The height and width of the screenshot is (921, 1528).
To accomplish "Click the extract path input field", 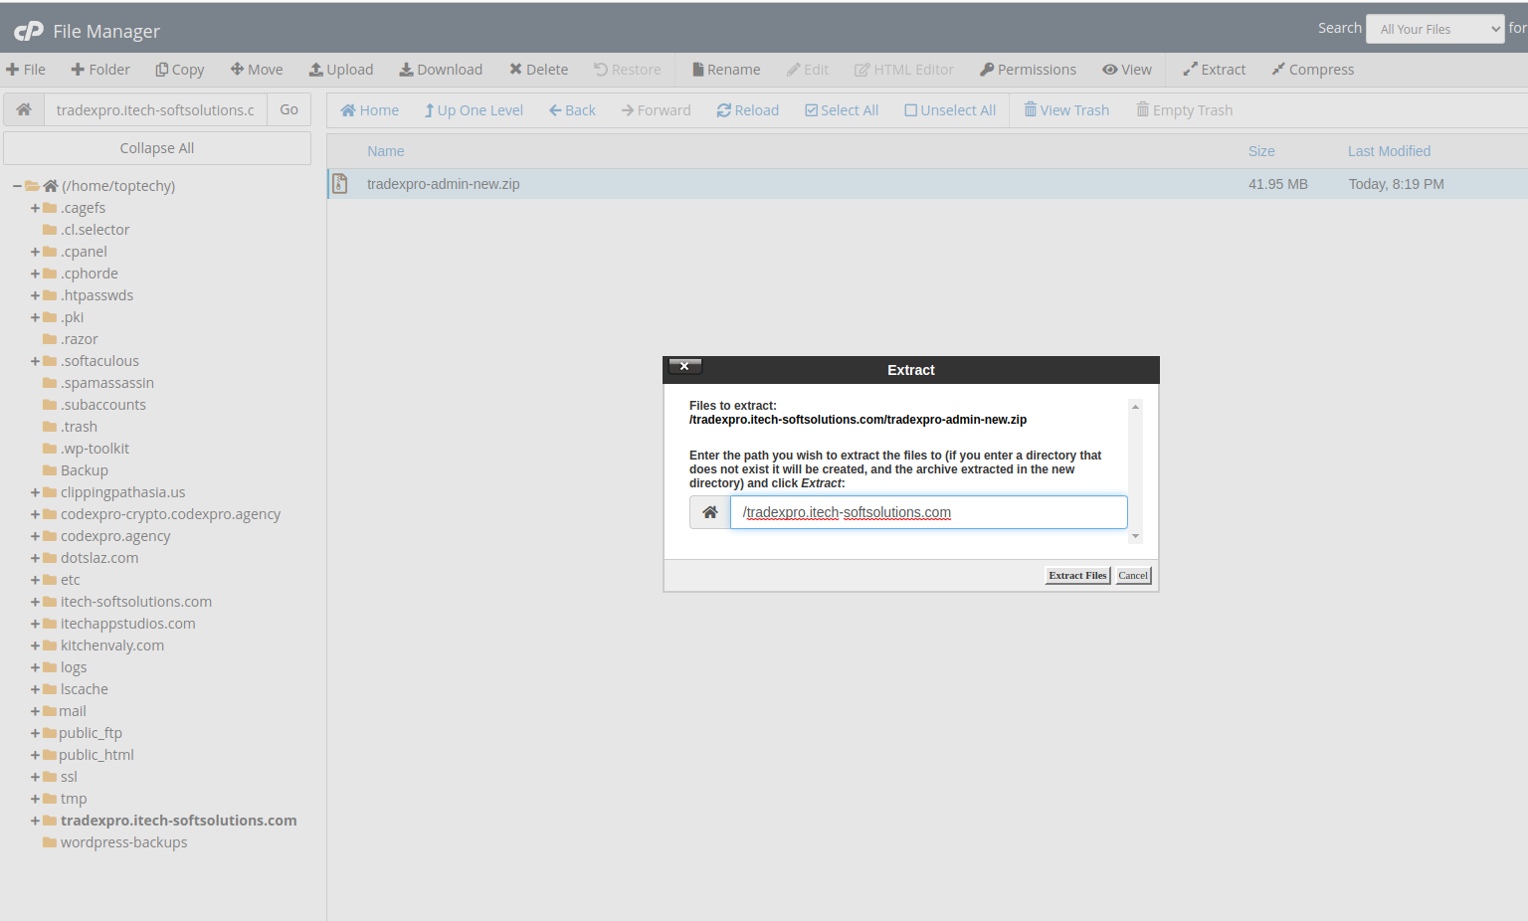I will (x=928, y=512).
